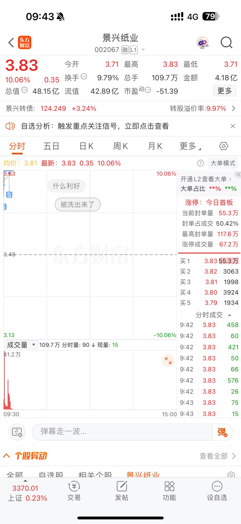Image resolution: width=241 pixels, height=524 pixels.
Task: Tap the speaker announcement icon
Action: pos(10,126)
